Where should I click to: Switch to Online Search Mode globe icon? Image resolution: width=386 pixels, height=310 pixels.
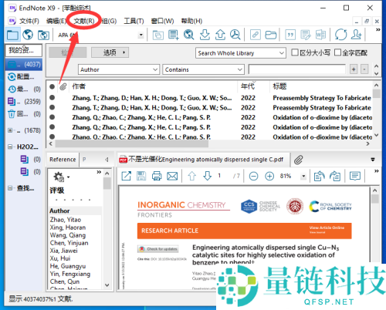[28, 35]
